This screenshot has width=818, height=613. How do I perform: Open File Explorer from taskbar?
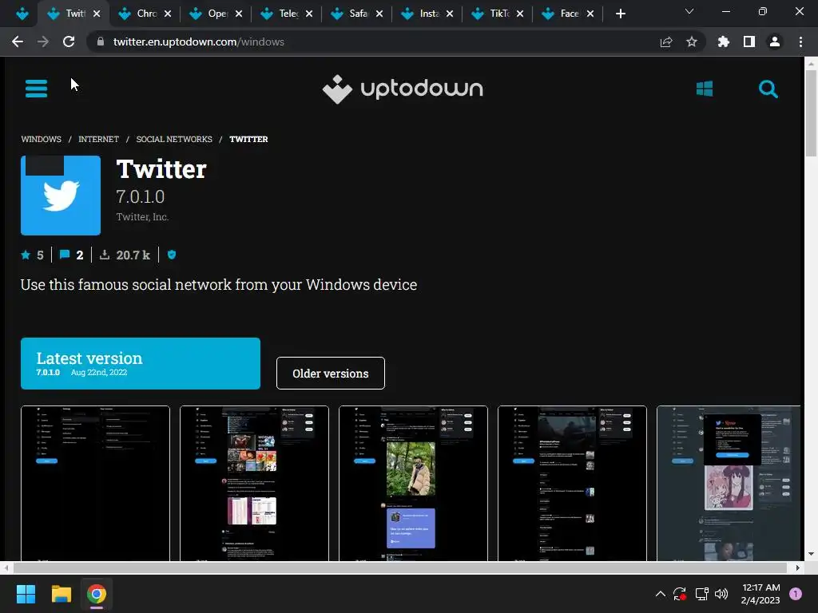(61, 594)
